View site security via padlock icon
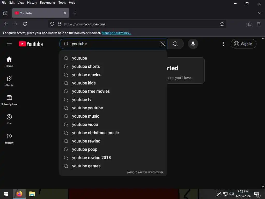Viewport: 265px width, 199px height. tap(60, 24)
